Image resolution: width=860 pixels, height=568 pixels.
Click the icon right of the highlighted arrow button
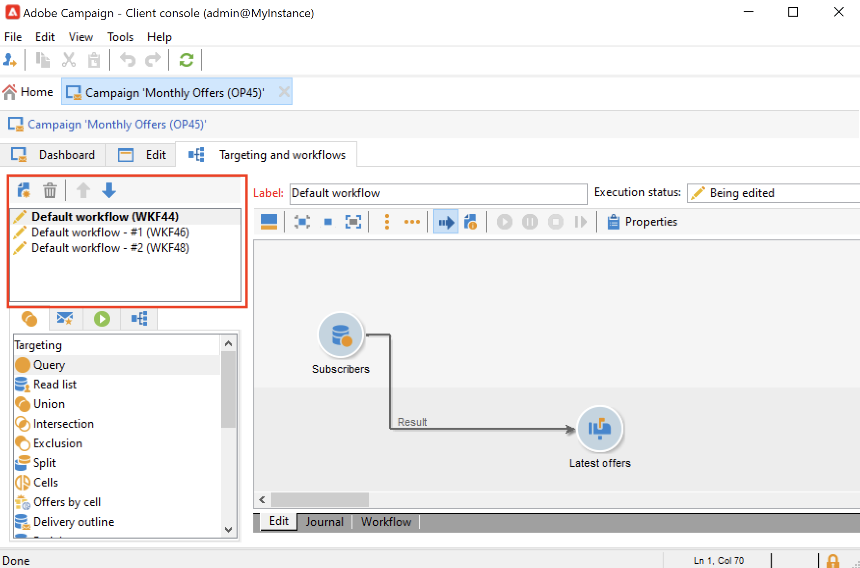pyautogui.click(x=471, y=222)
